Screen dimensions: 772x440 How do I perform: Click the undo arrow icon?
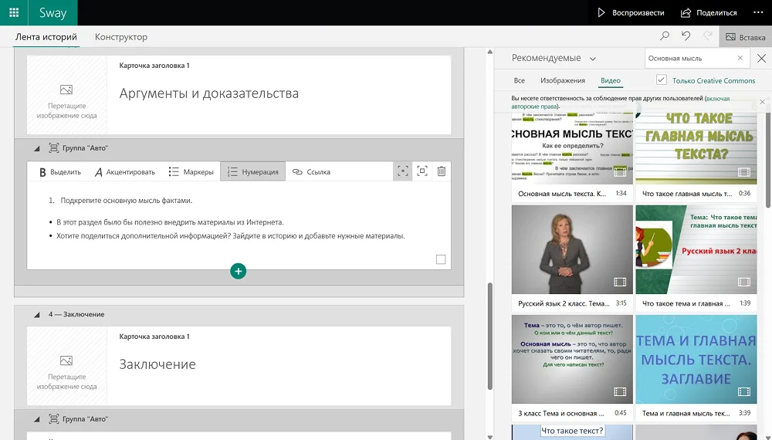[686, 36]
